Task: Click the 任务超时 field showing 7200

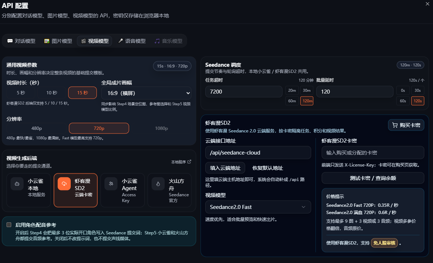Action: (x=244, y=91)
